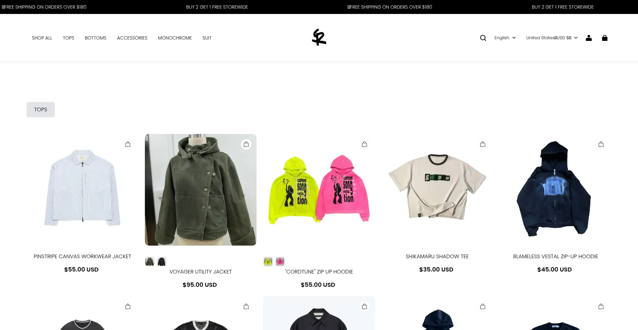Screen dimensions: 638x330
Task: Quick-add the Shikamaru Shadow Tee
Action: [x=483, y=144]
